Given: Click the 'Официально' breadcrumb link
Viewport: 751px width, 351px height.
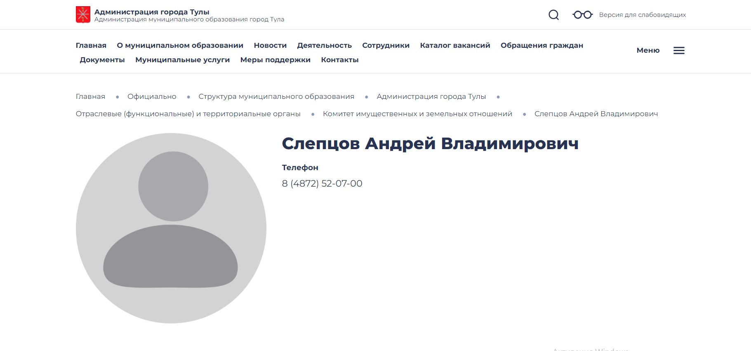Looking at the screenshot, I should [x=152, y=96].
